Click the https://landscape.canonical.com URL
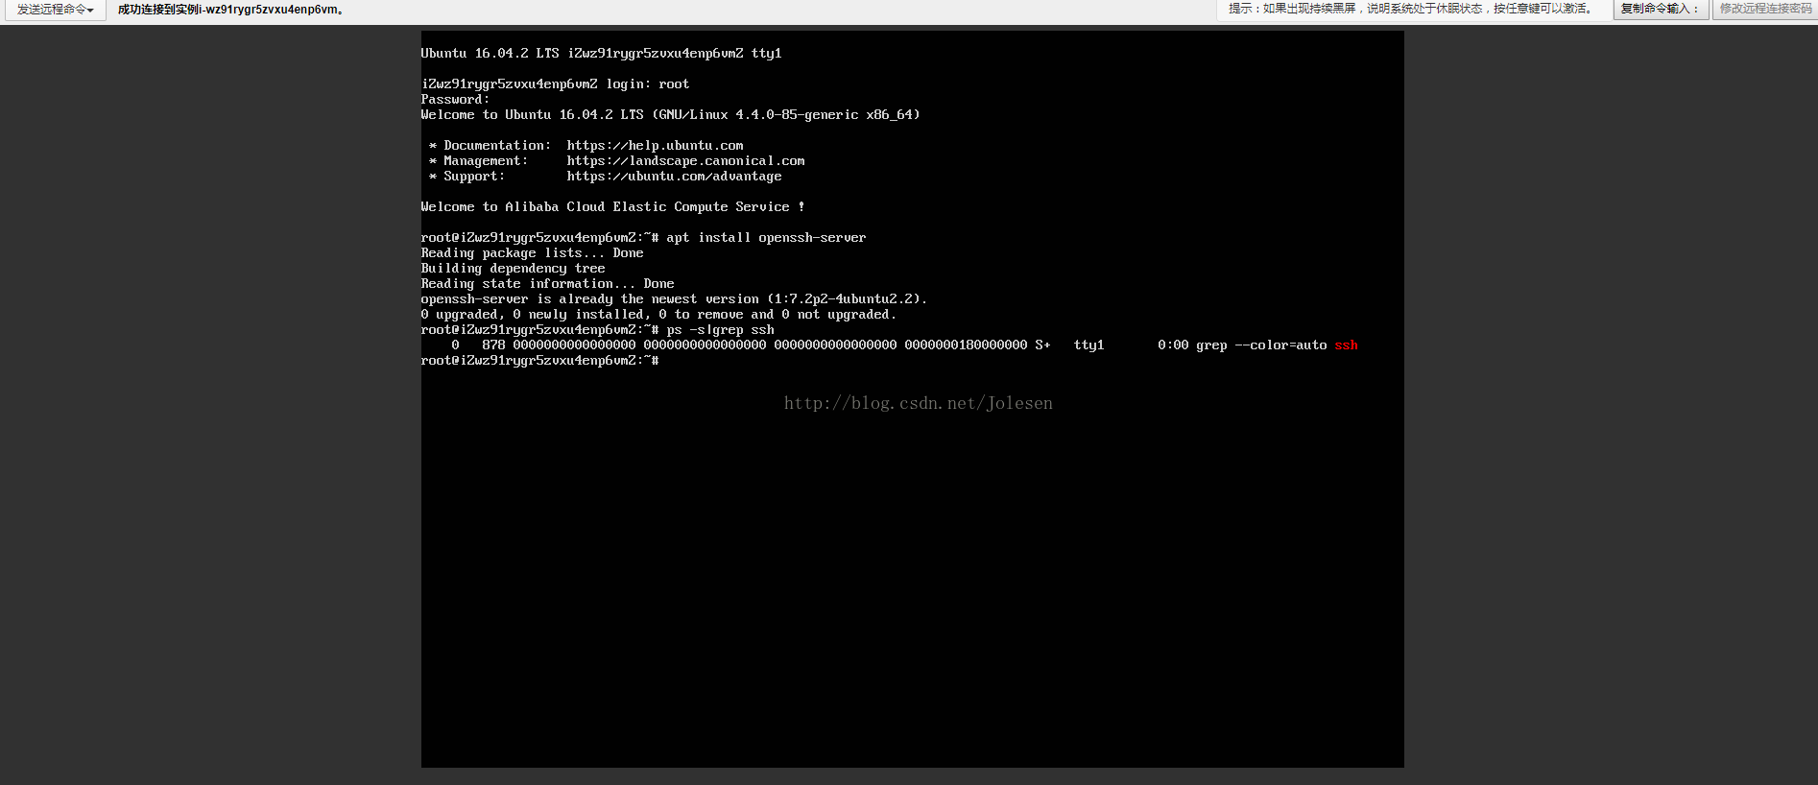 tap(685, 161)
